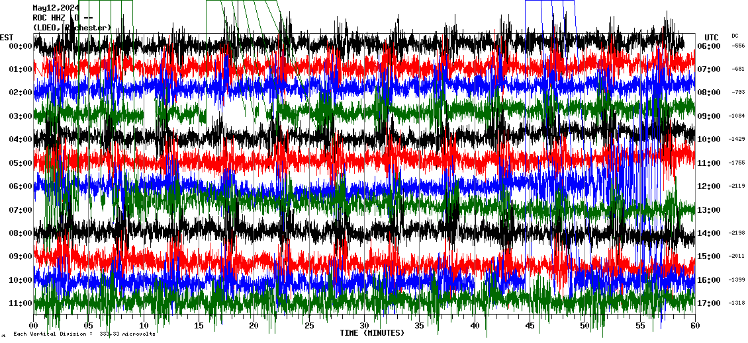748x343 pixels.
Task: Click the 07:00 EST row label
Action: [20, 210]
